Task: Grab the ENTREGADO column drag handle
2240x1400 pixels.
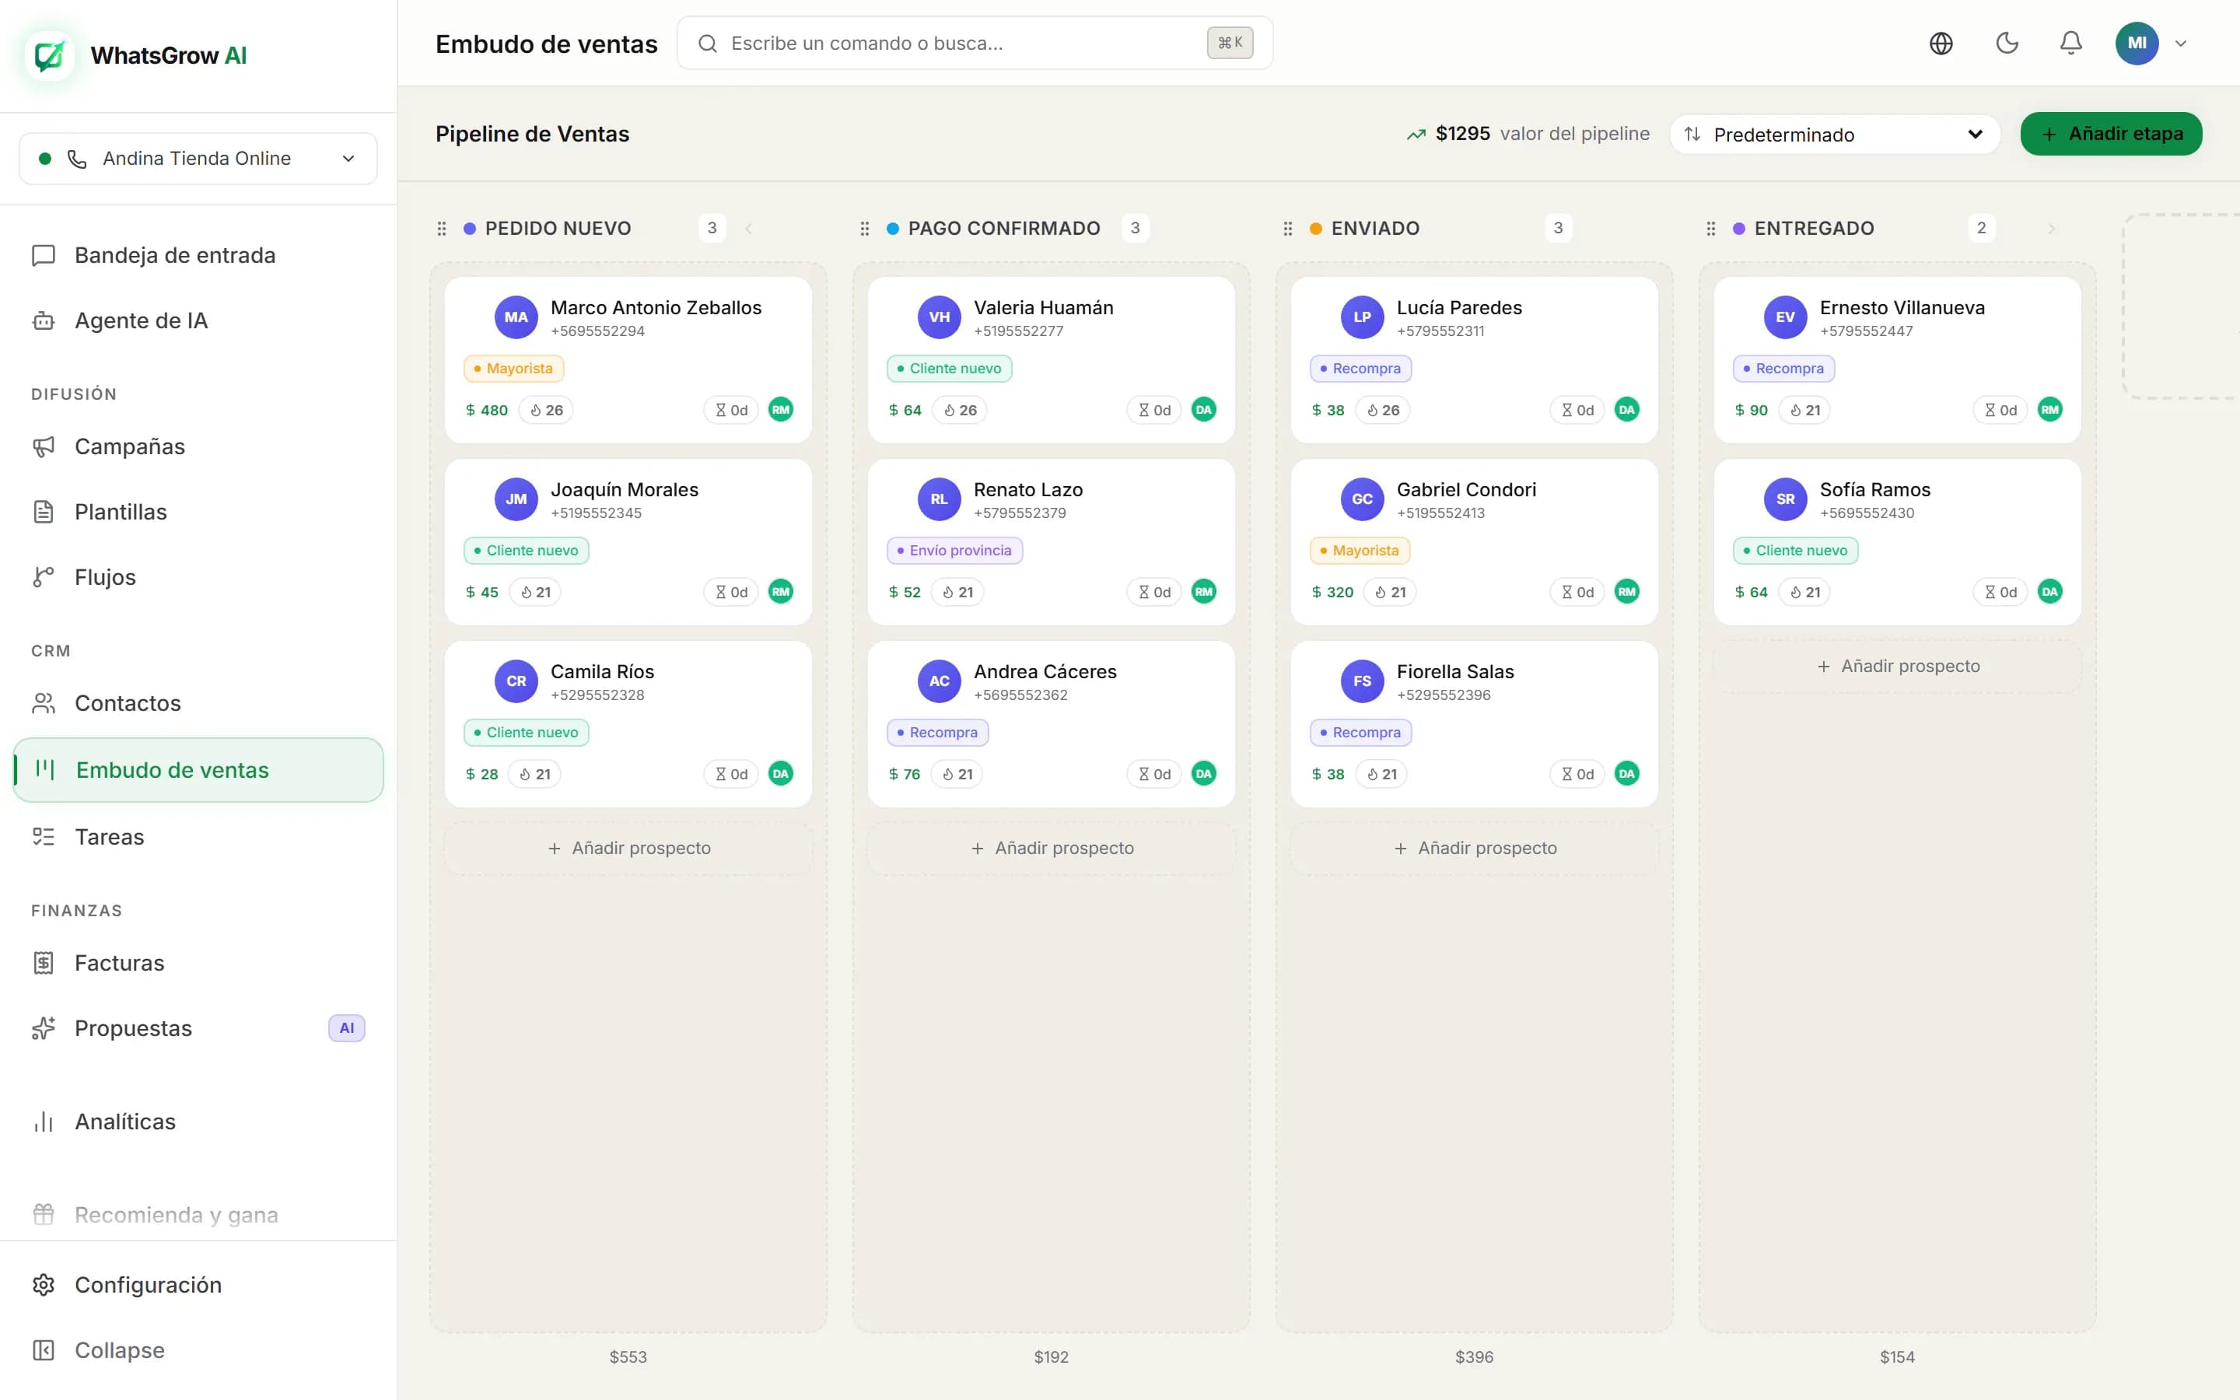Action: click(x=1710, y=229)
